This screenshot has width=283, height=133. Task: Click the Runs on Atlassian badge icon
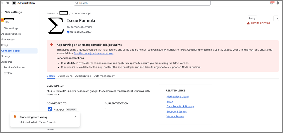click(68, 32)
